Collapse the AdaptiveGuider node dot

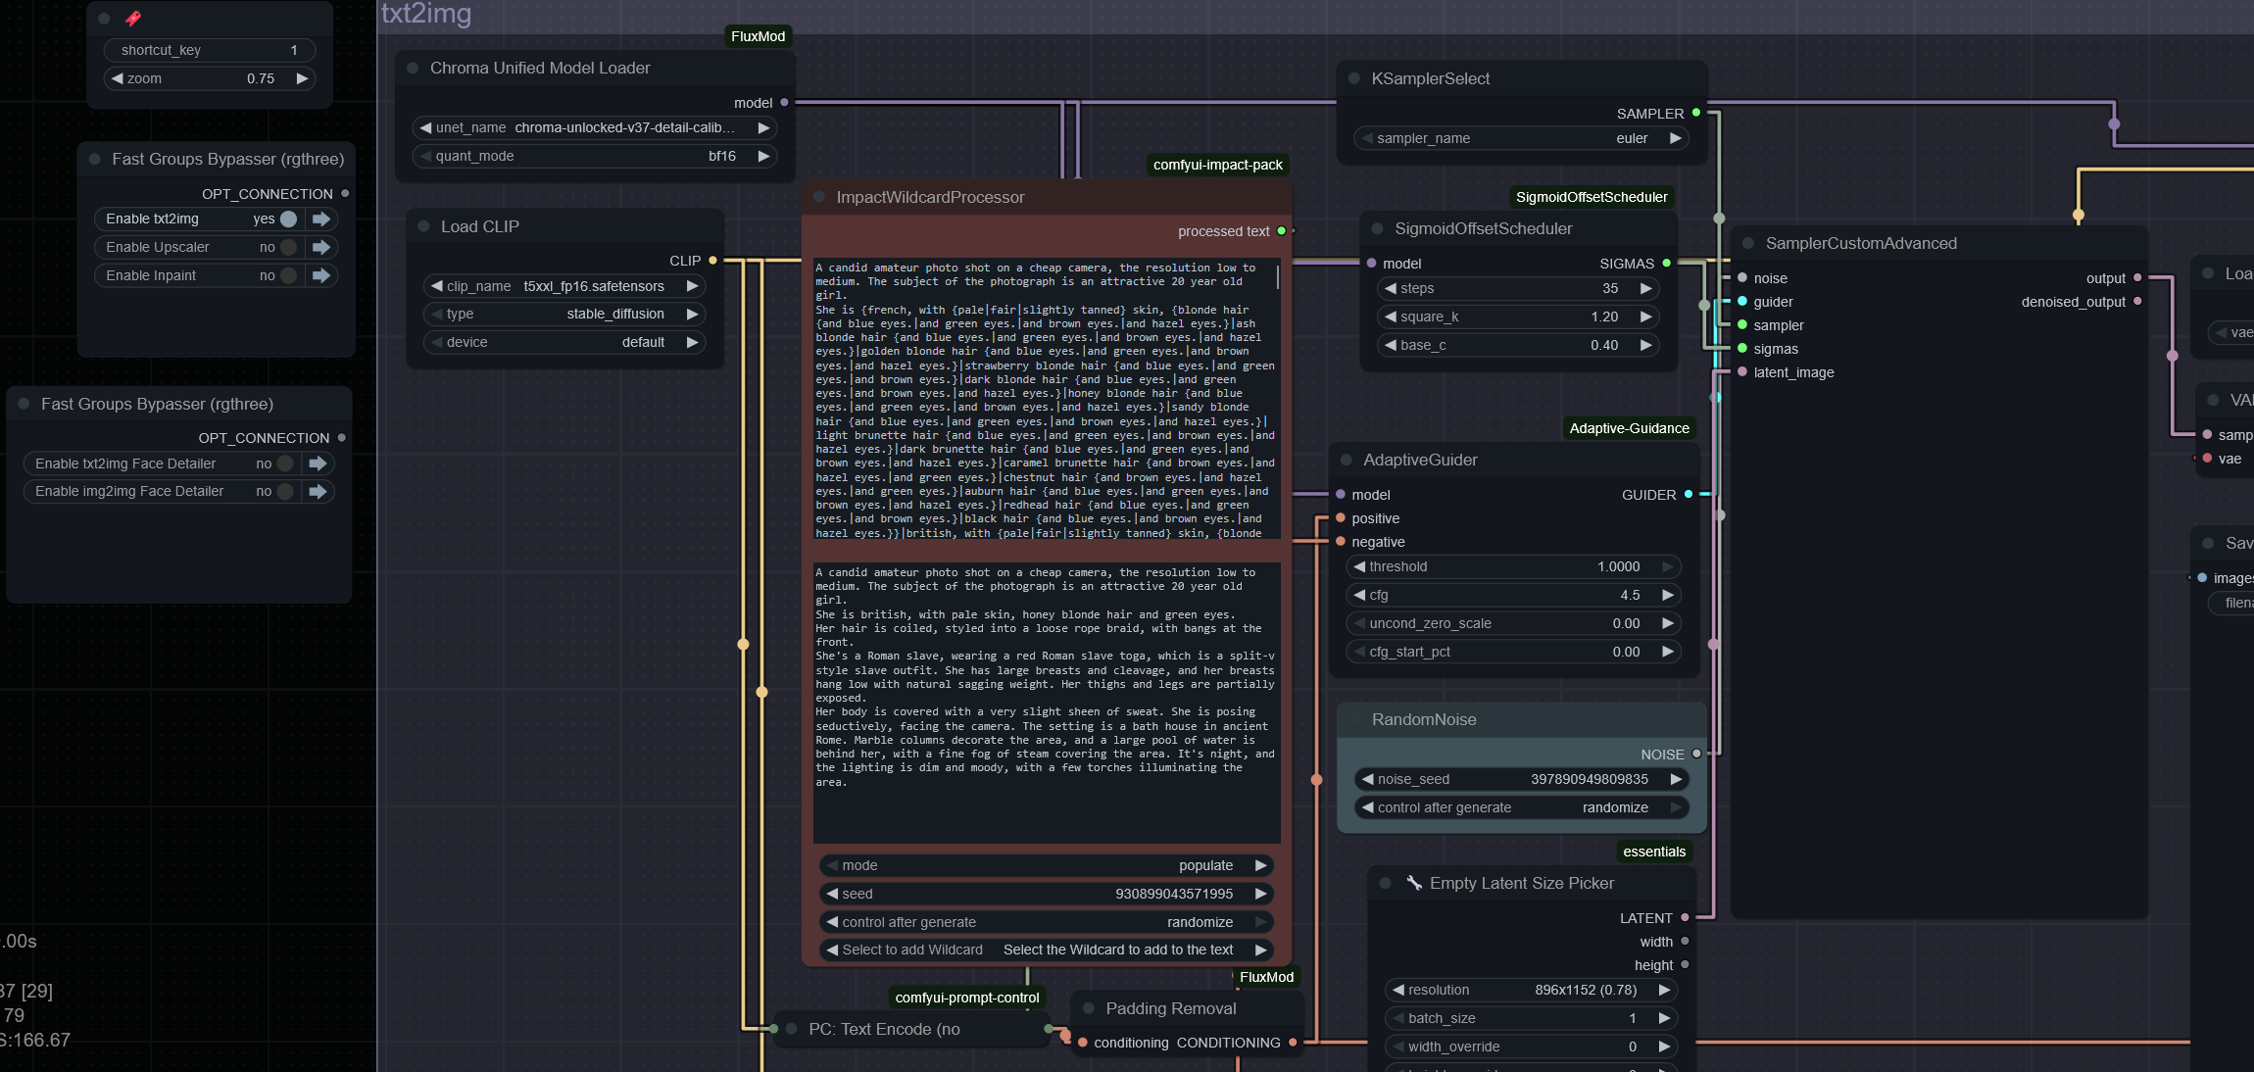[x=1347, y=460]
